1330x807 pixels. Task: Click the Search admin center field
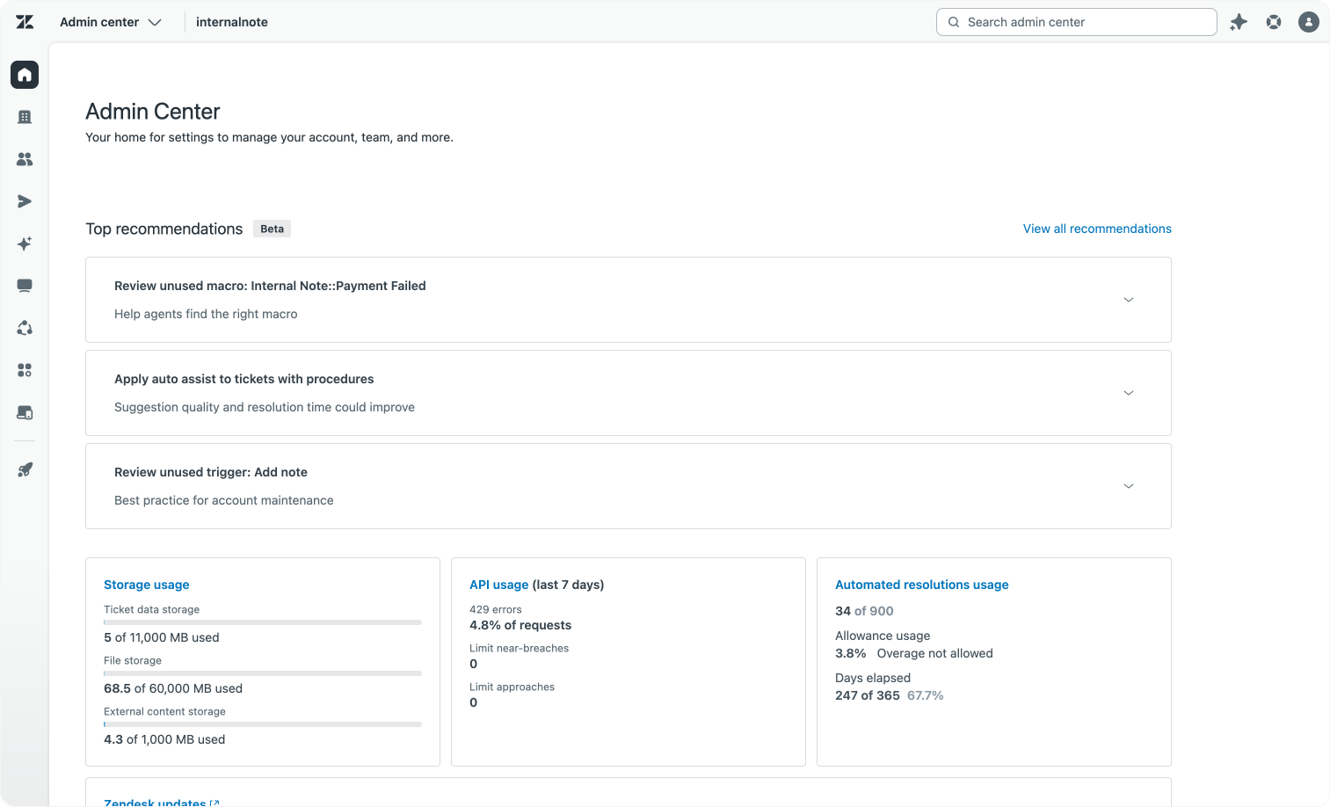point(1077,22)
